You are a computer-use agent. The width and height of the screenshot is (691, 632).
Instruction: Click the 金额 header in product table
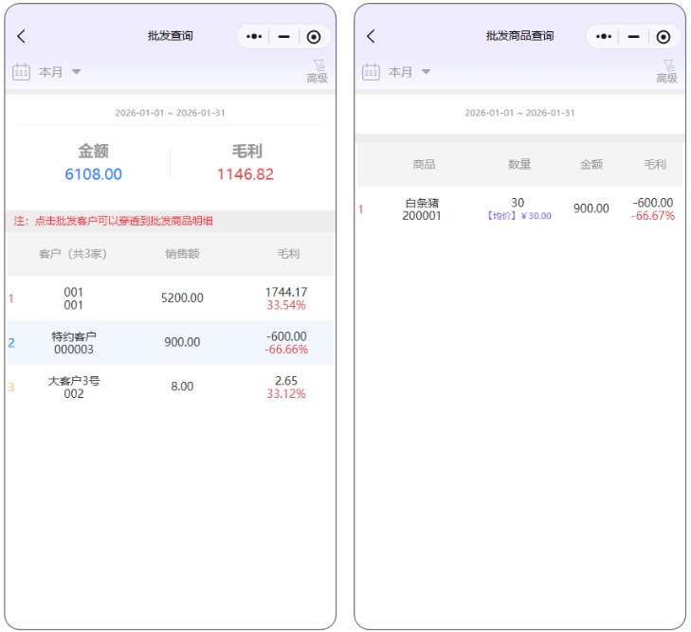(591, 164)
